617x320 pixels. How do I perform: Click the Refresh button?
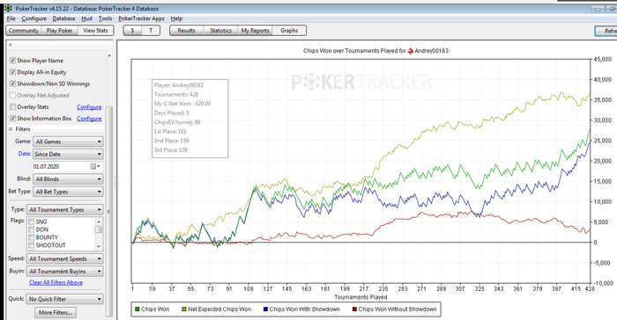pos(606,31)
